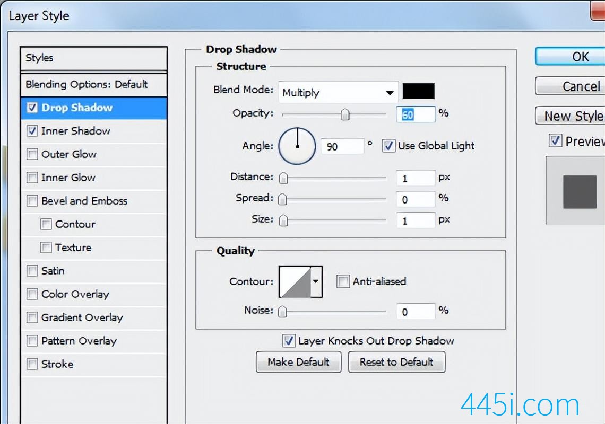Open the black shadow color swatch
The width and height of the screenshot is (605, 424).
tap(419, 91)
